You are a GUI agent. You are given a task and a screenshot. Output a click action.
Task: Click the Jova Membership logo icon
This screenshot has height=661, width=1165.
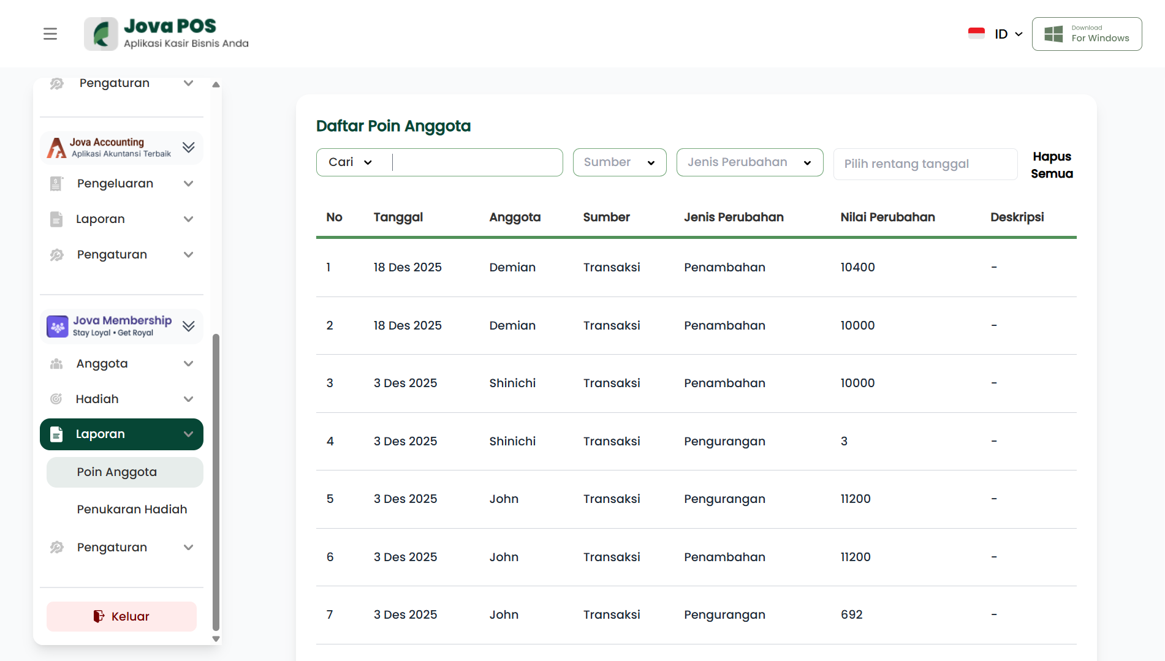point(58,327)
